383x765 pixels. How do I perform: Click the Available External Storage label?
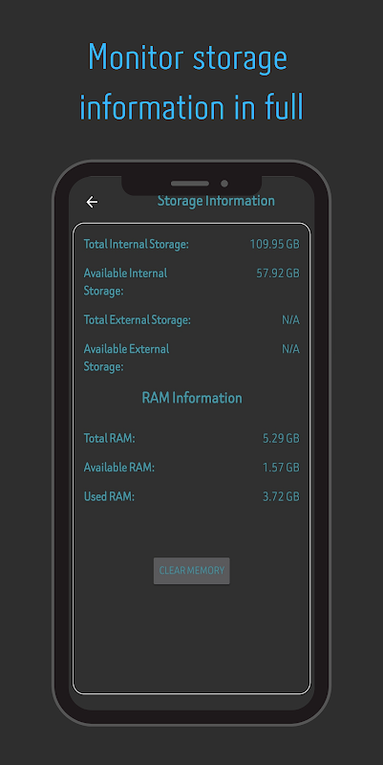(x=127, y=358)
